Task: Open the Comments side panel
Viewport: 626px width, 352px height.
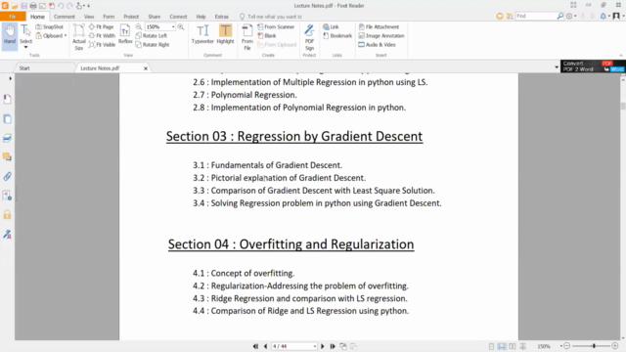Action: point(7,156)
